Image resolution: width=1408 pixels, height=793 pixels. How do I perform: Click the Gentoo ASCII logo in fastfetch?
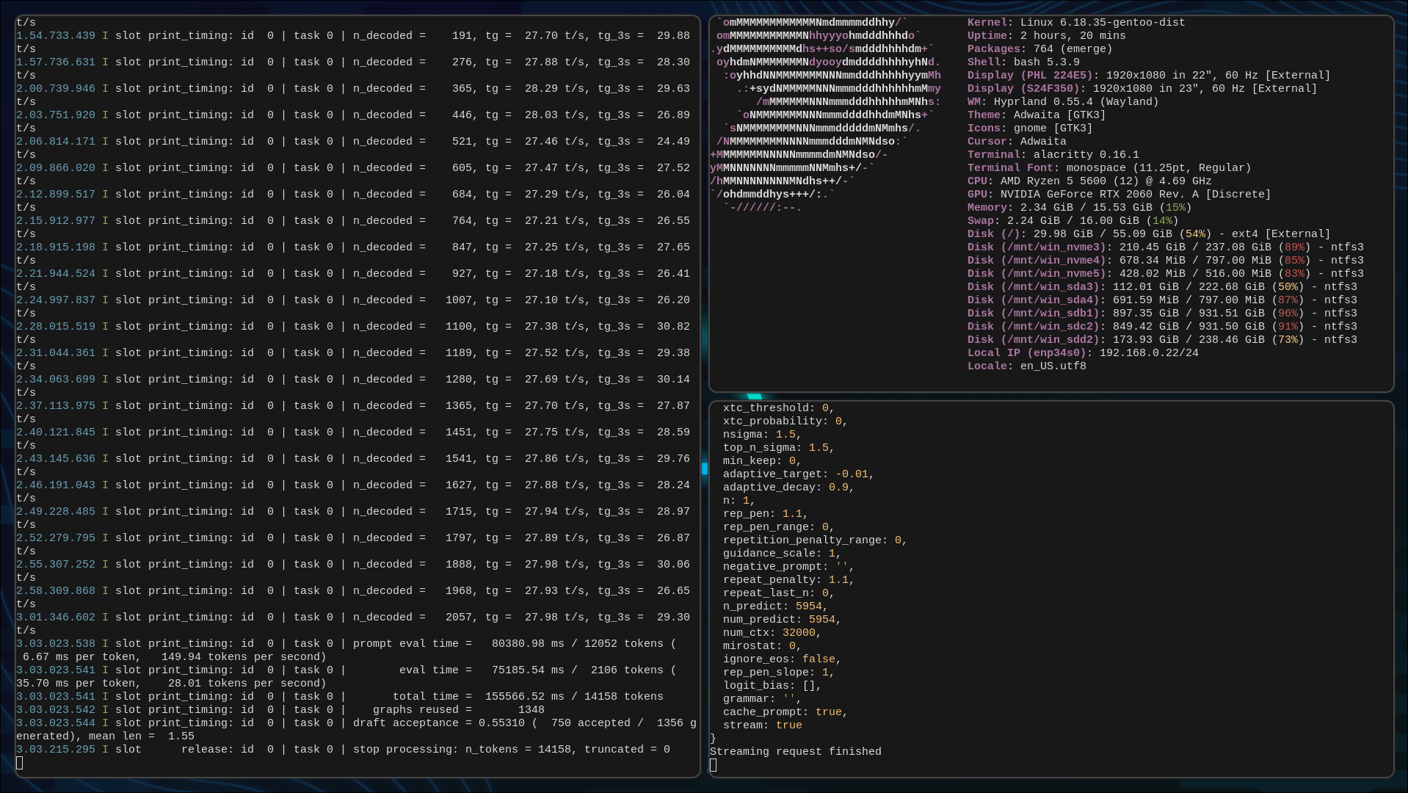point(826,115)
